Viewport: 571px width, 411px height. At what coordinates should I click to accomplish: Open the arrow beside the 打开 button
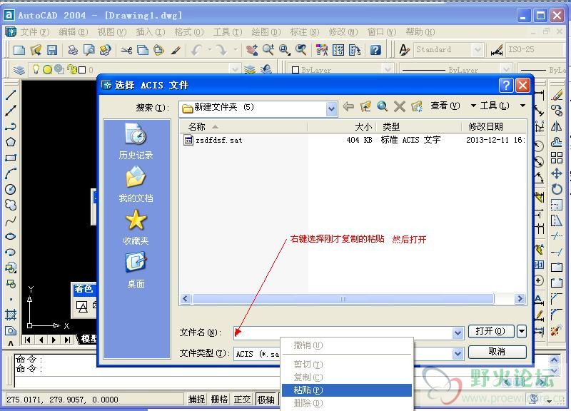tap(522, 331)
